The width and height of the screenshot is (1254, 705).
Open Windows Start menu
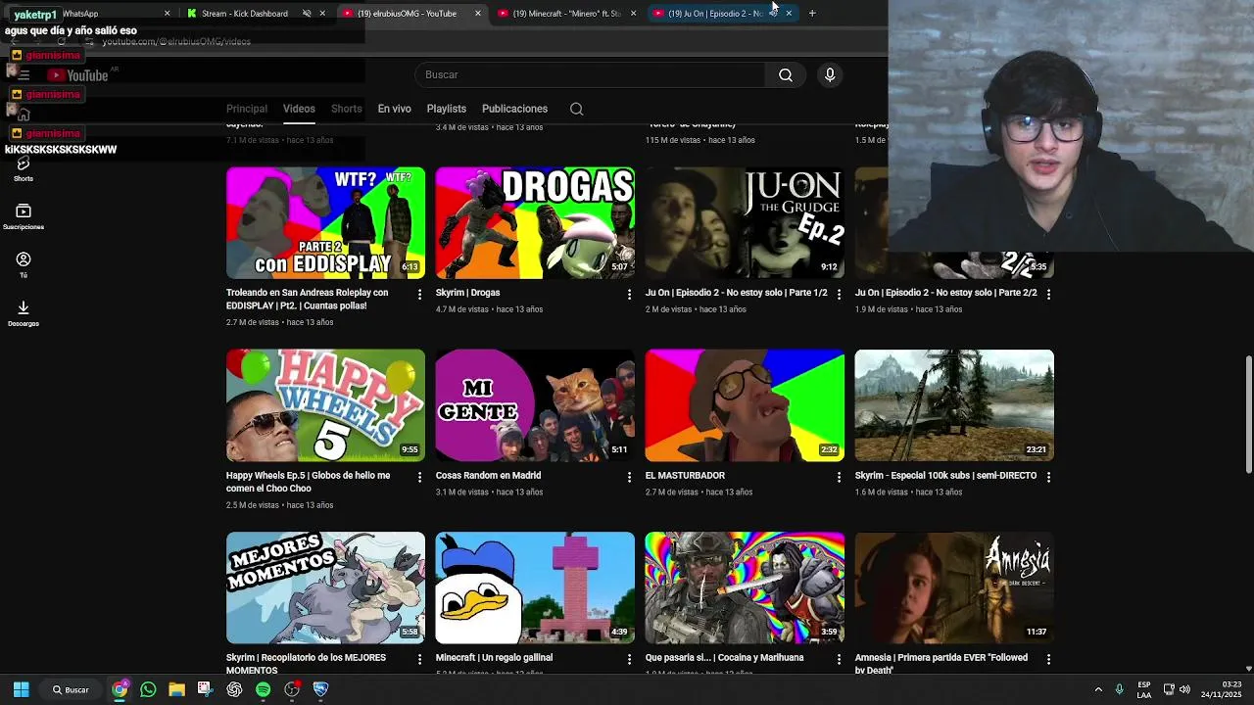(x=22, y=689)
